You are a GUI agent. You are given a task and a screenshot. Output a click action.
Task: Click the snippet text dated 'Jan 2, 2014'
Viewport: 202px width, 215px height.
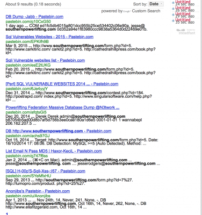click(x=83, y=162)
